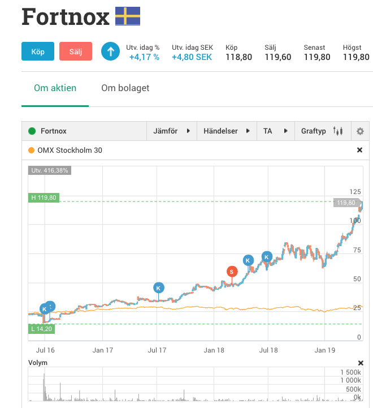
Task: Click the Volym heading
Action: 38,363
